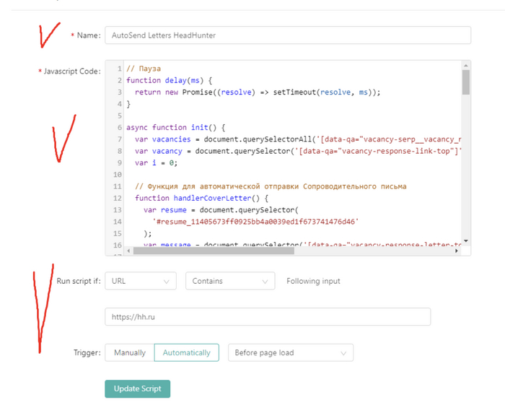Click the code editor horizontal scrollbar thumb
This screenshot has height=408, width=505.
(x=214, y=251)
